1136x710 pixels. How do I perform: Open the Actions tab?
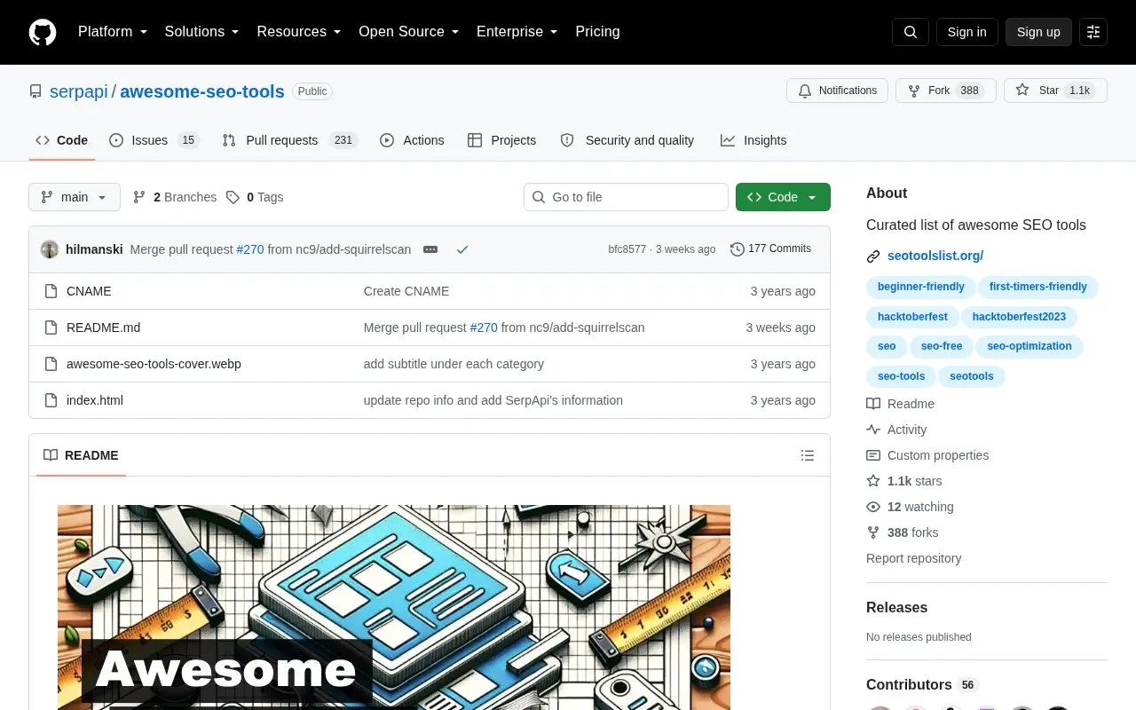coord(412,140)
